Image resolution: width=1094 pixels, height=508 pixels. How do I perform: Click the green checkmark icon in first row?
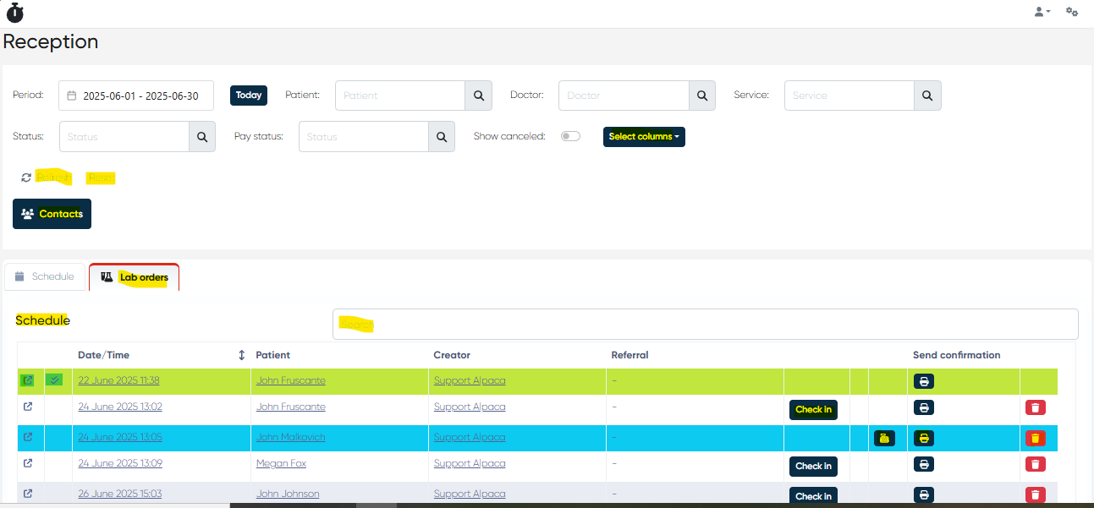55,380
